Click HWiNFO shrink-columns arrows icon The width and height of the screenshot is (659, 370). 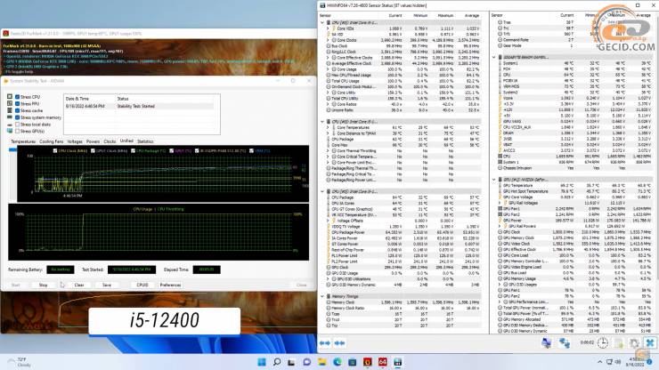pos(339,343)
